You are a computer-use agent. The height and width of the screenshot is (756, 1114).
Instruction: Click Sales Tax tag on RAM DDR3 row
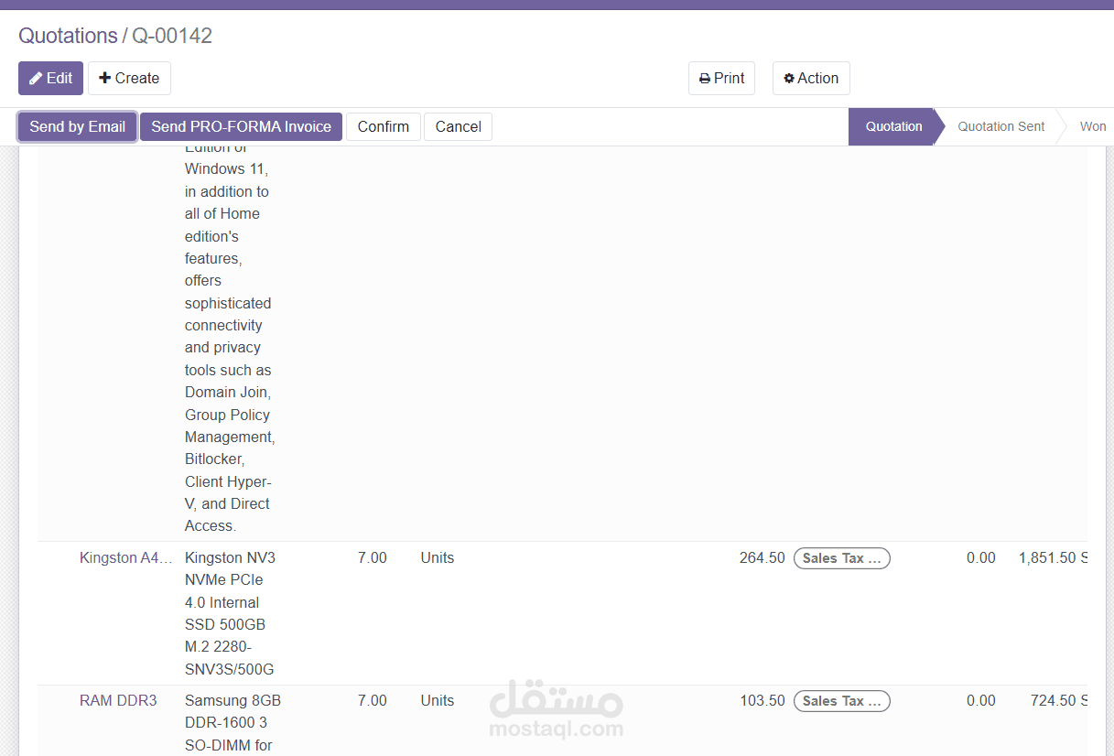(x=841, y=701)
